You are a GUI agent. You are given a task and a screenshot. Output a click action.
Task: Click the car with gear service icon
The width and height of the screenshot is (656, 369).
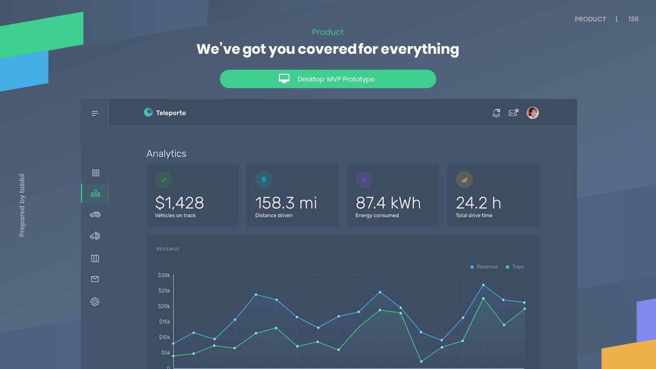coord(95,236)
